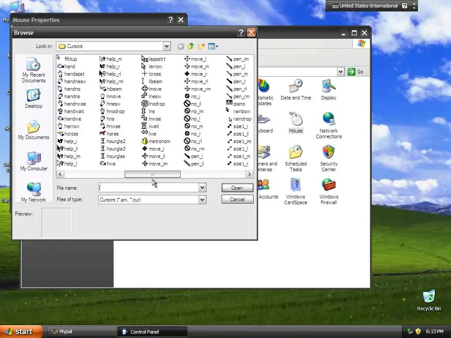Select the size1_i cursor file
Screen dimensions: 451x338
[x=237, y=126]
